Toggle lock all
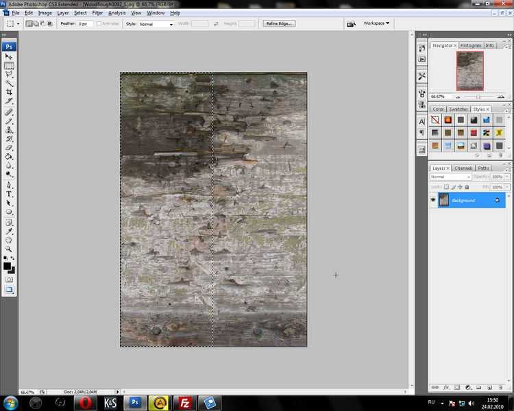 467,187
